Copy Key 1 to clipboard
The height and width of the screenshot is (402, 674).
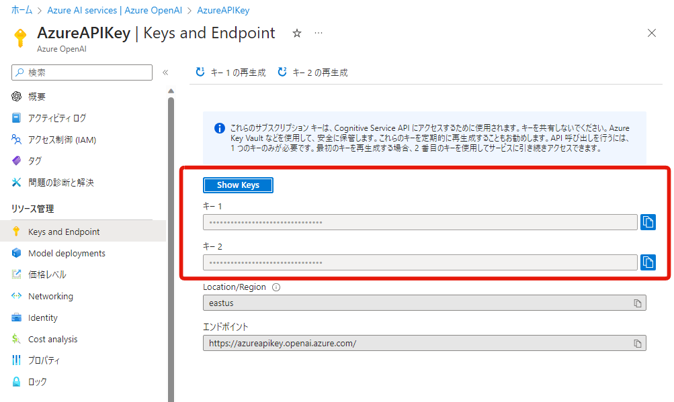[x=647, y=221]
